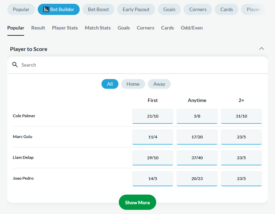Viewport: 275px width, 214px height.
Task: Open the Cards sub-tab
Action: (x=167, y=28)
